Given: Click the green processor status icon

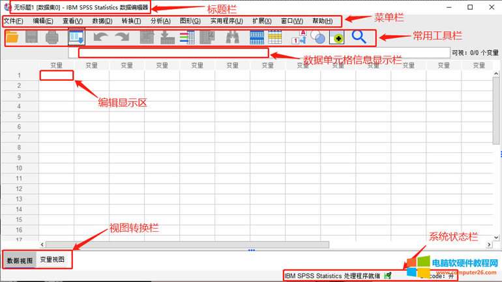Looking at the screenshot, I should pyautogui.click(x=388, y=275).
